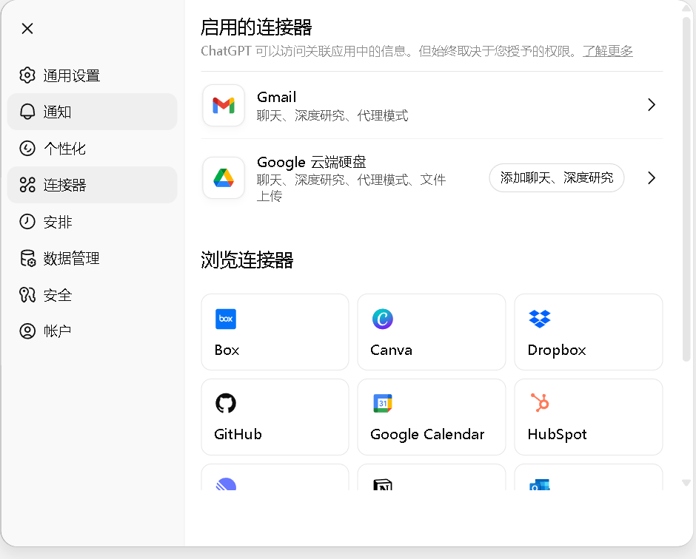Open the GitHub connector card

pos(275,417)
